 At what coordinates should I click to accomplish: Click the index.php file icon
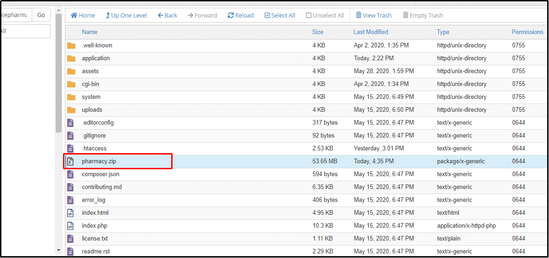[x=70, y=226]
